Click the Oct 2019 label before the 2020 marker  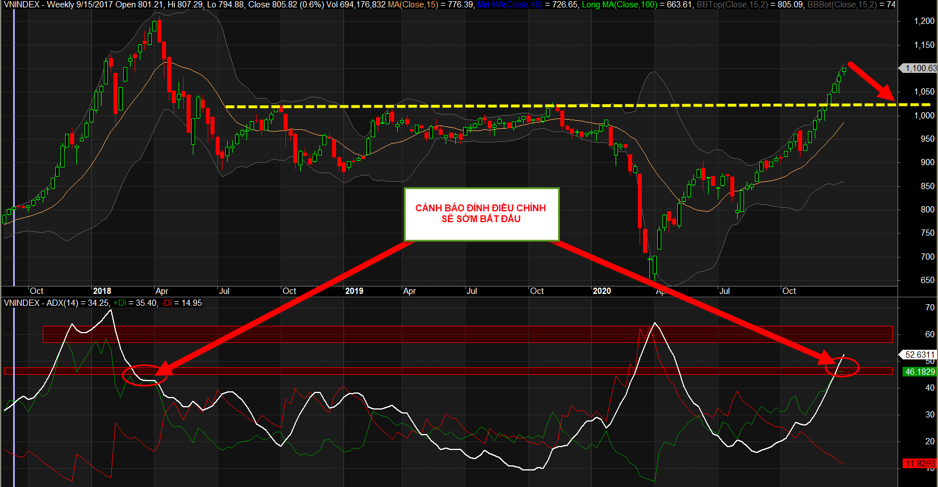tap(537, 291)
